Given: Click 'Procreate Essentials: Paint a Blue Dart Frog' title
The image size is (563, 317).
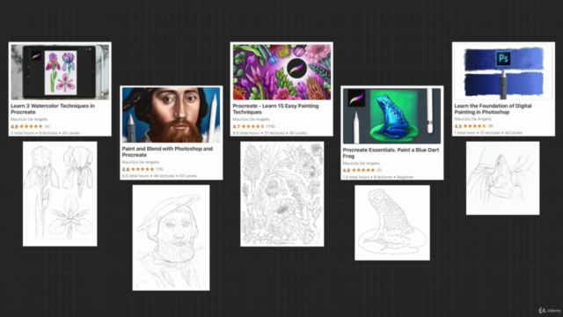Looking at the screenshot, I should pyautogui.click(x=391, y=152).
